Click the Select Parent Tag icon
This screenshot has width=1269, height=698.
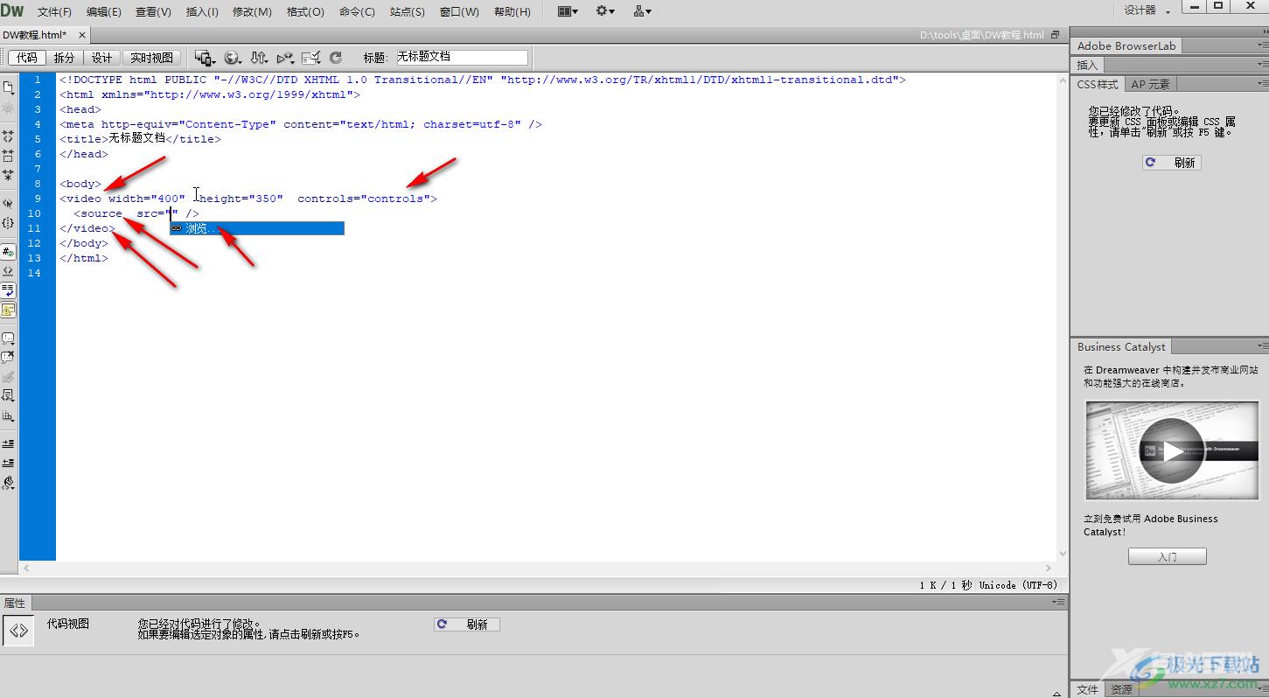8,204
